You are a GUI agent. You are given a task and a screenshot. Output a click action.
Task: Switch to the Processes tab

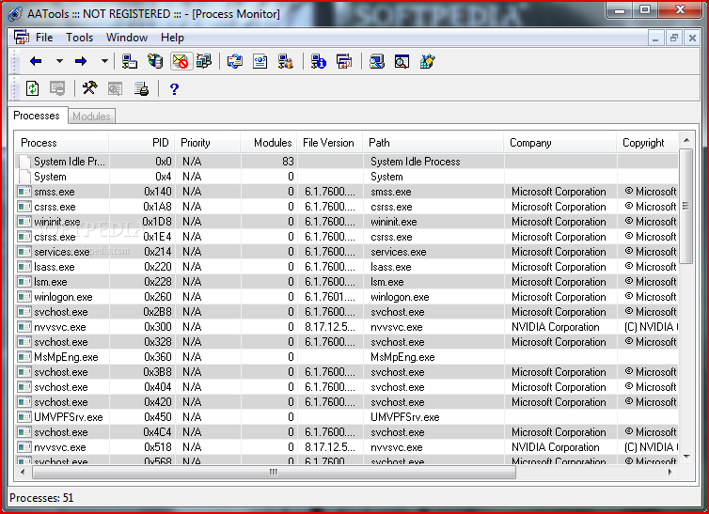pyautogui.click(x=37, y=116)
